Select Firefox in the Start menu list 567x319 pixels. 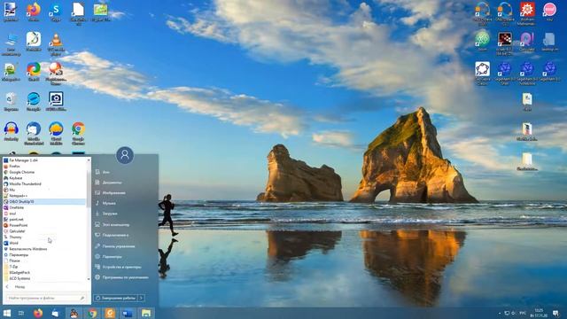point(44,166)
